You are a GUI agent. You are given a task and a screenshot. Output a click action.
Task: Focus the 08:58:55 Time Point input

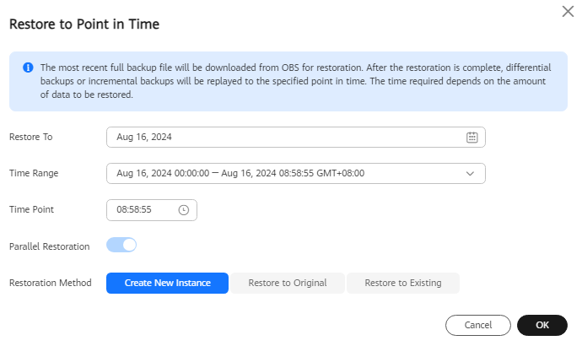point(152,210)
